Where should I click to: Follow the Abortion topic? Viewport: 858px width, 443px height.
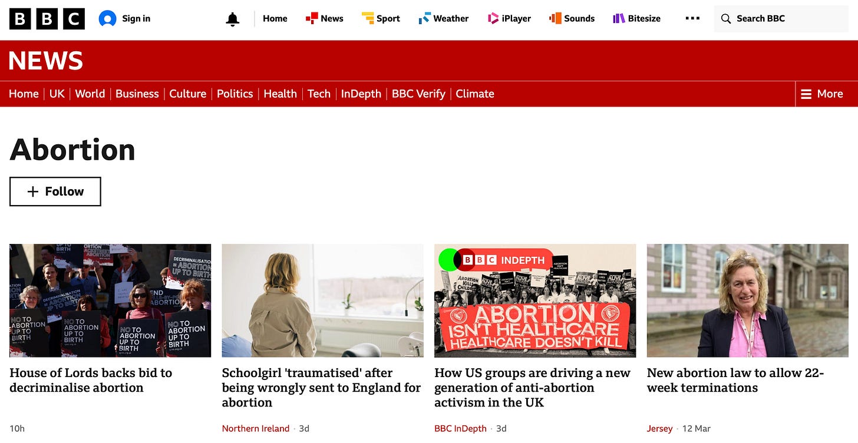pos(55,191)
